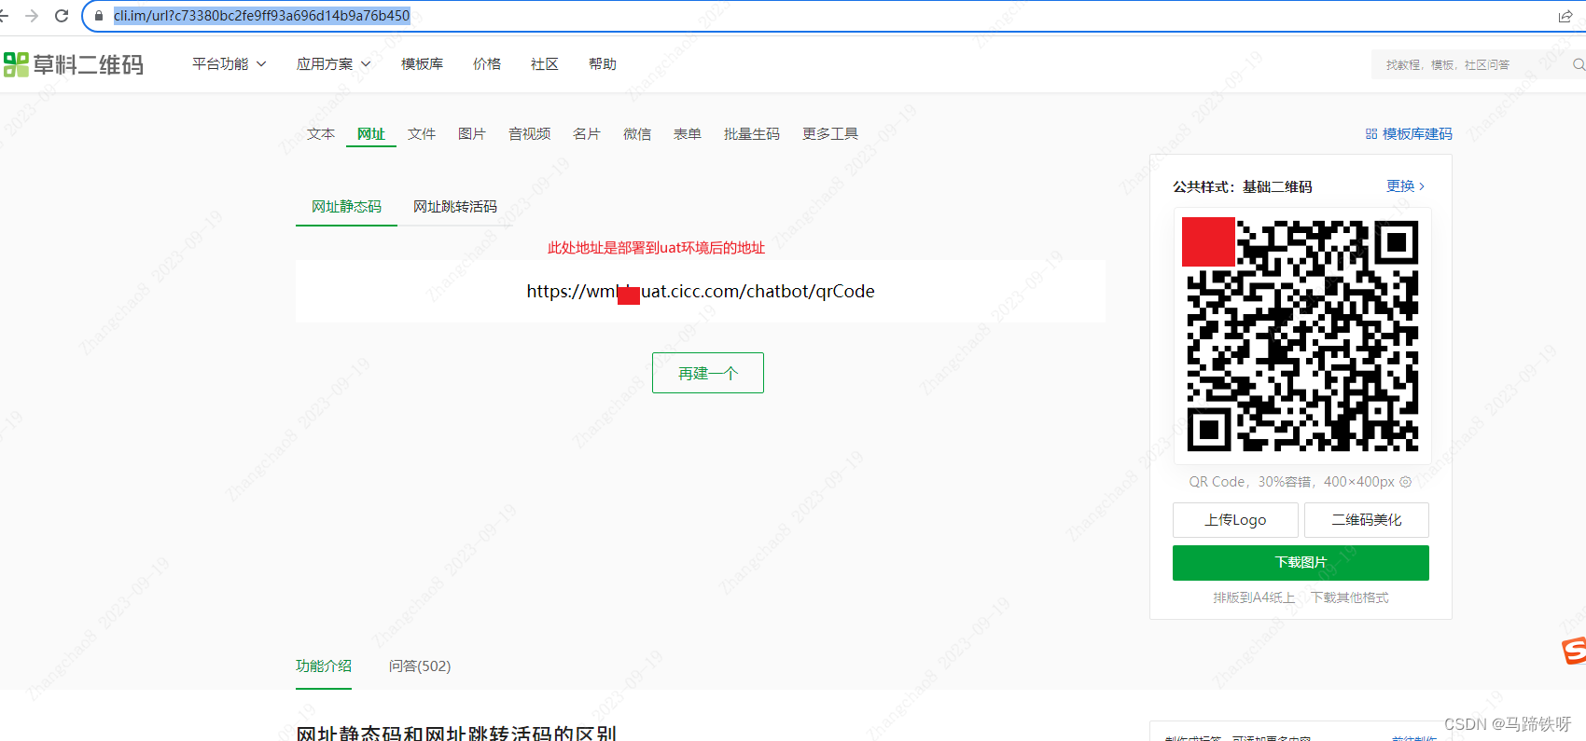Click the 模板库建码 grid icon
The height and width of the screenshot is (741, 1586).
(x=1371, y=134)
